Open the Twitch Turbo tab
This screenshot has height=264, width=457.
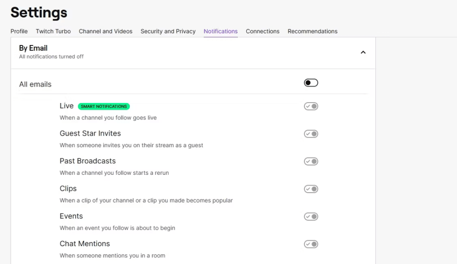tap(53, 31)
